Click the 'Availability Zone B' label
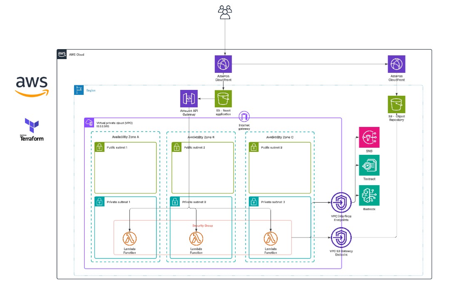Image resolution: width=455 pixels, height=293 pixels. [201, 137]
